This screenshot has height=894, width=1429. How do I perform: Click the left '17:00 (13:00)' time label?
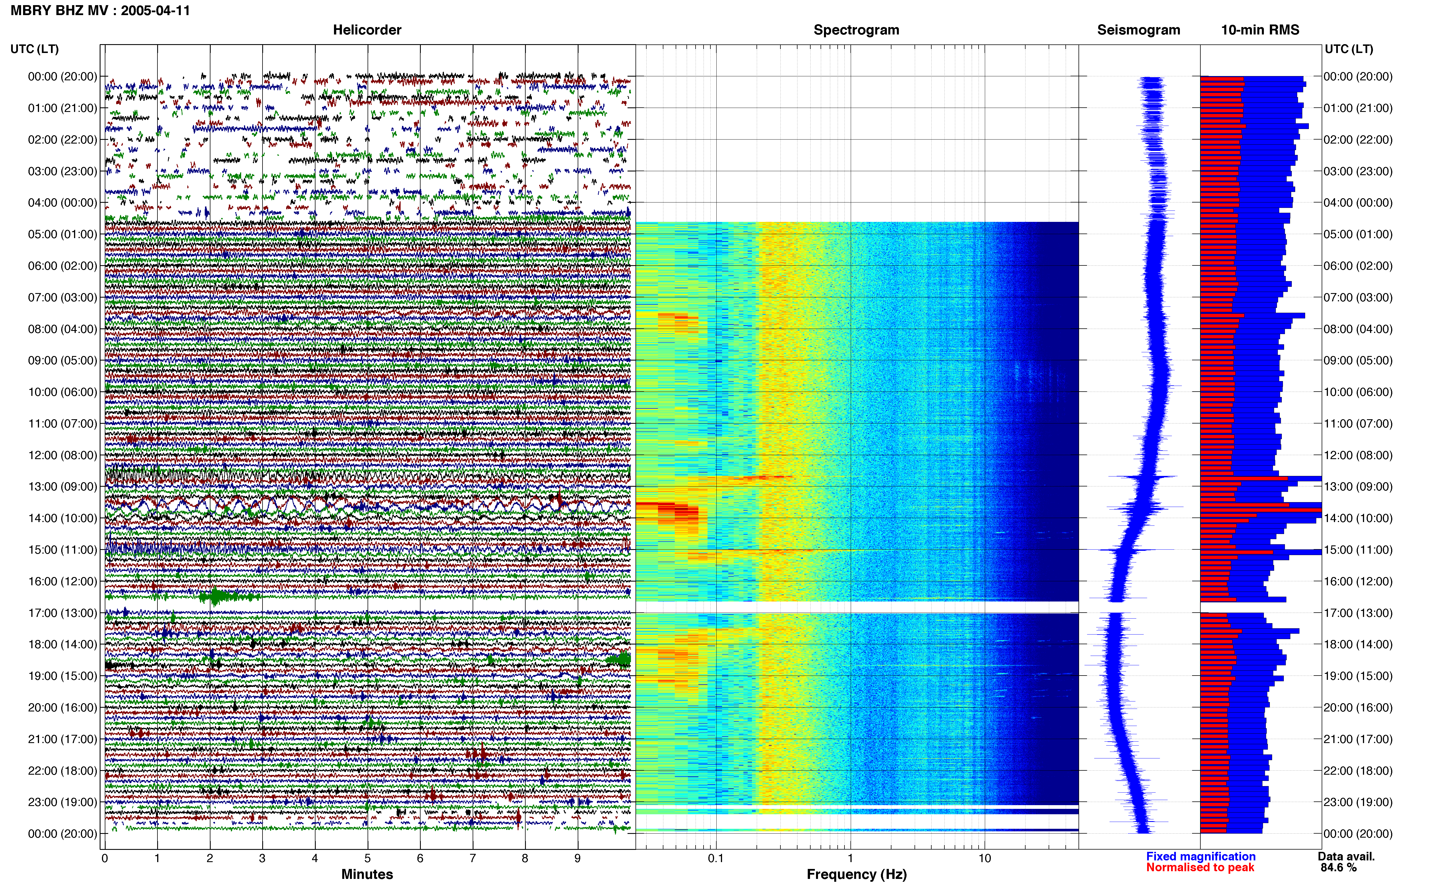[63, 613]
